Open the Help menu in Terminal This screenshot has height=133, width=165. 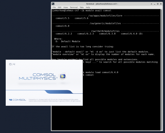pyautogui.click(x=88, y=7)
